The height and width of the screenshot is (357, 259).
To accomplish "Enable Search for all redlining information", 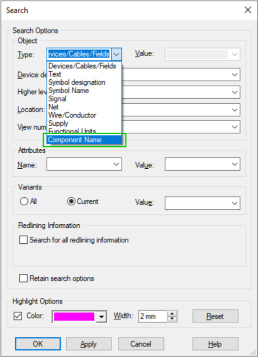I will click(23, 240).
